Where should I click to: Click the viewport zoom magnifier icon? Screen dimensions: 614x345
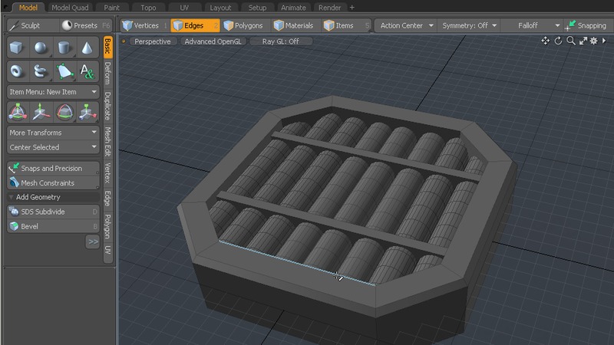(570, 41)
